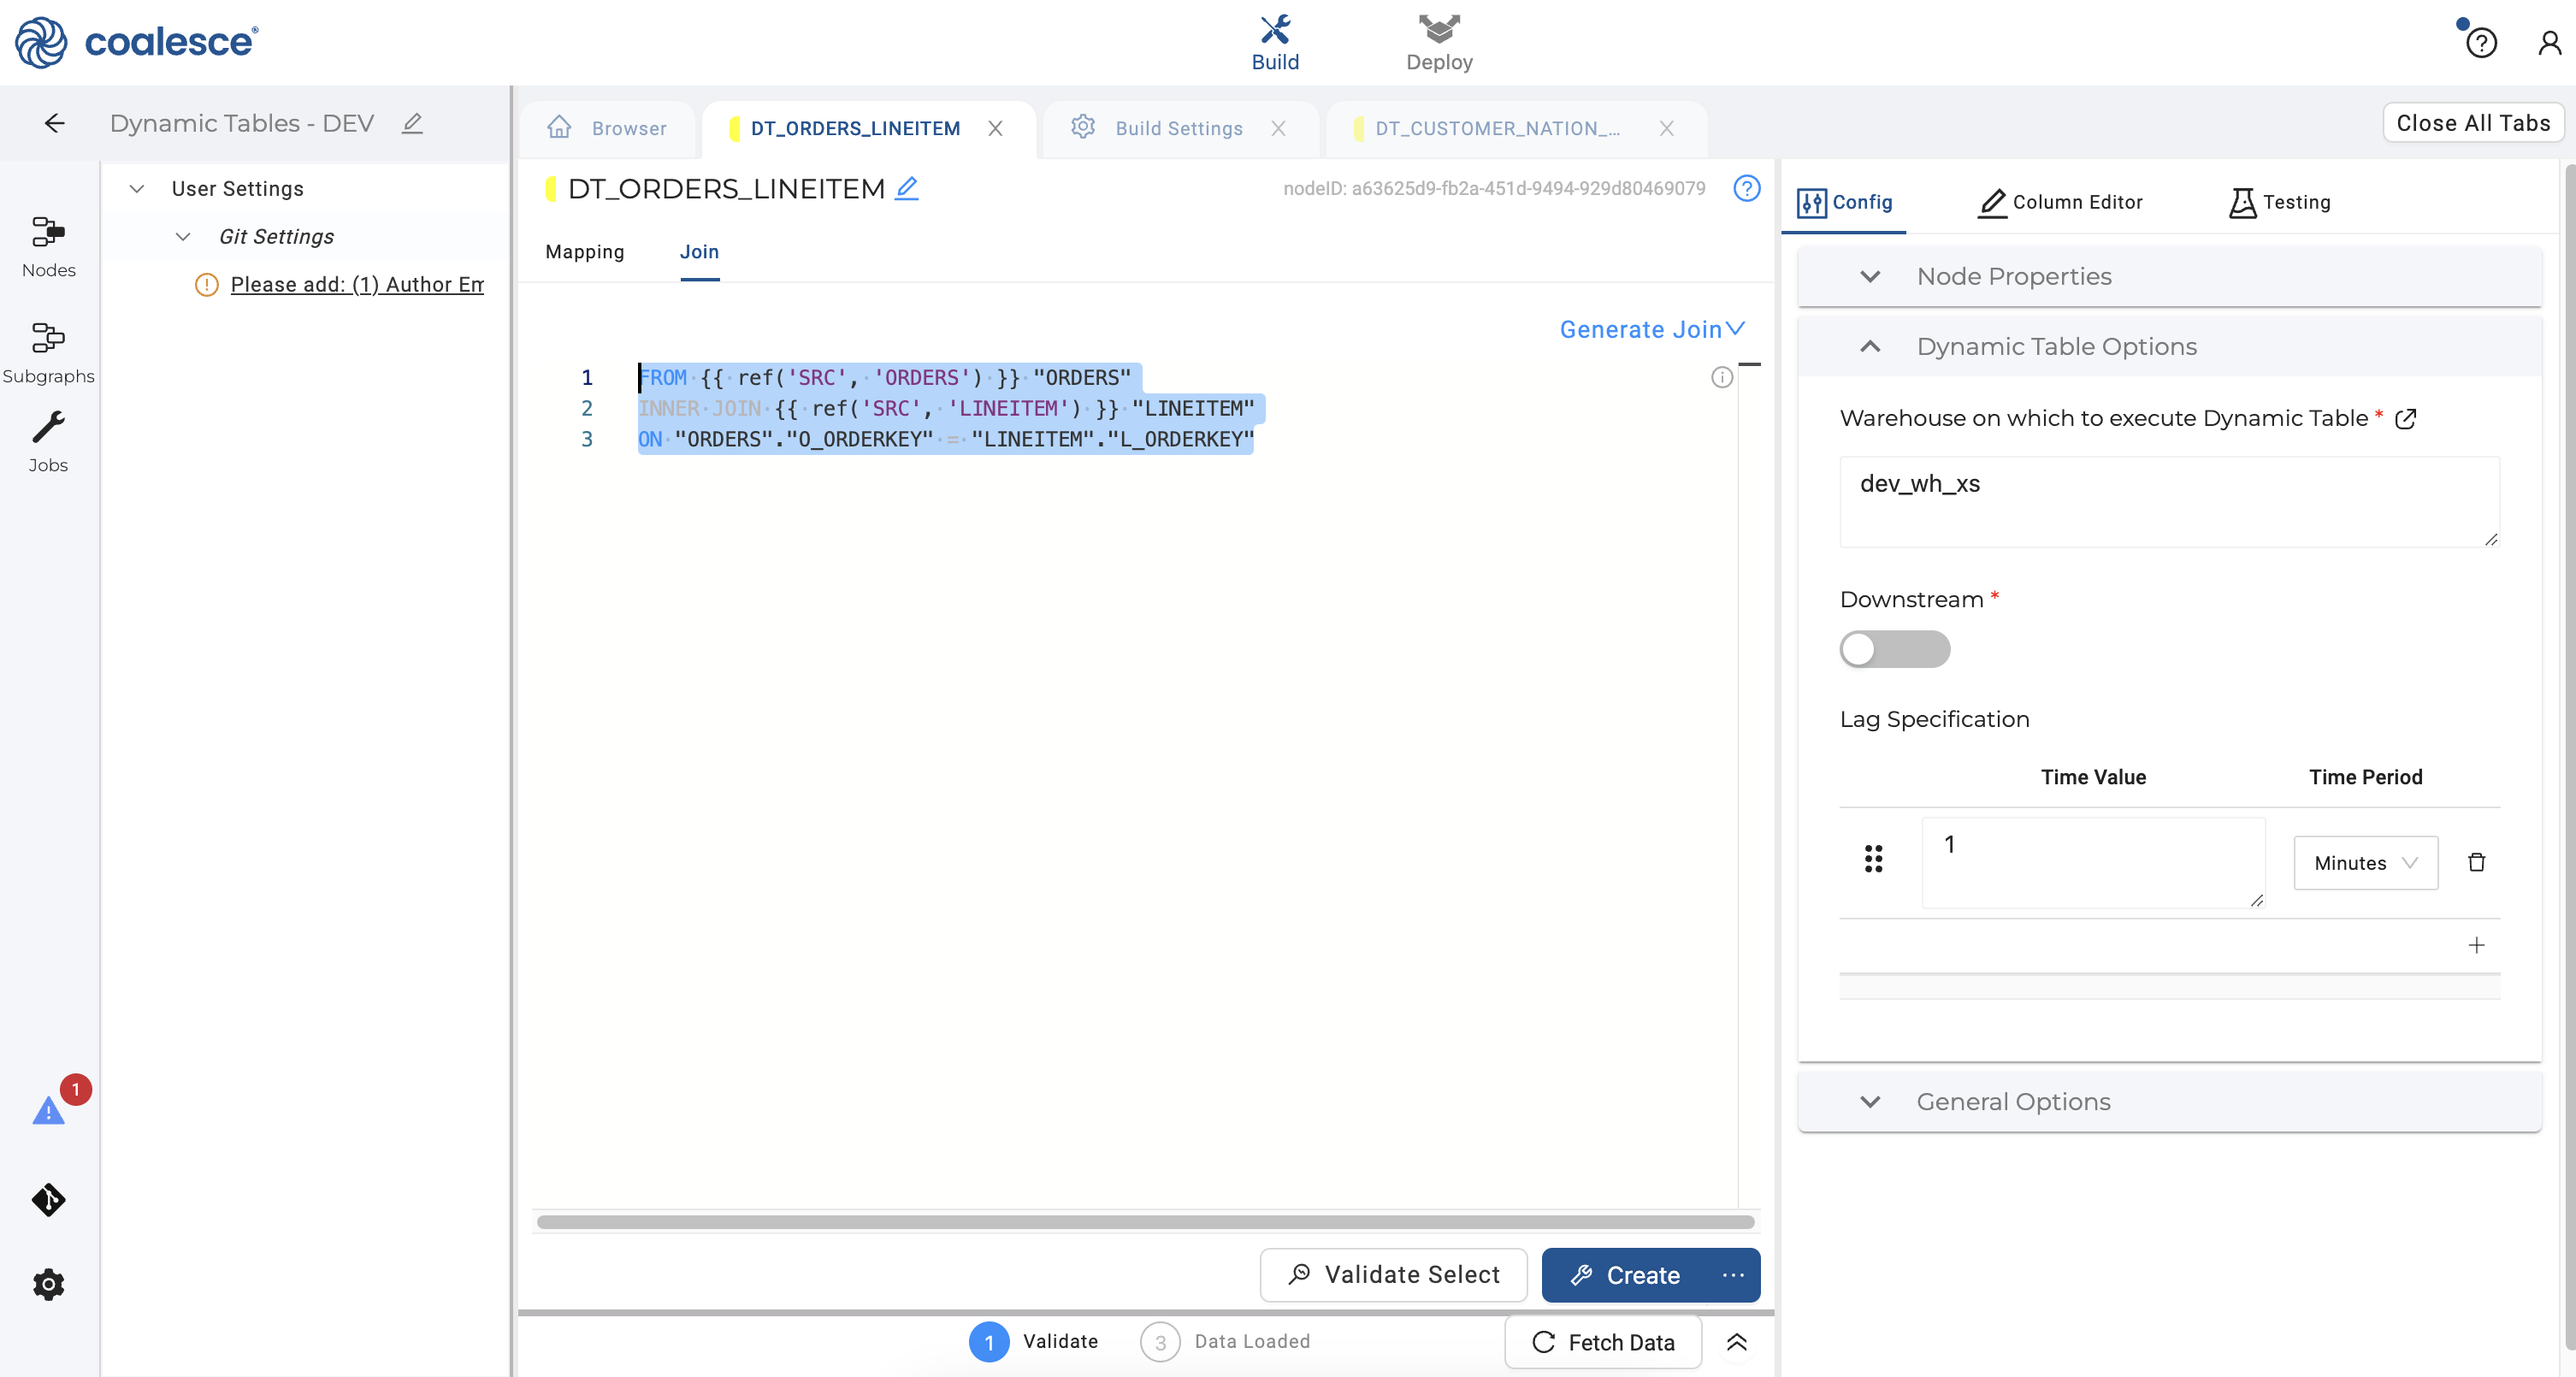Screen dimensions: 2576x1377
Task: Toggle the Downstream switch
Action: [1894, 649]
